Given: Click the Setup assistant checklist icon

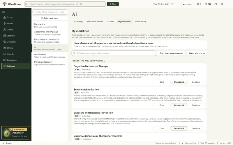Looking at the screenshot, I should [x=42, y=18].
